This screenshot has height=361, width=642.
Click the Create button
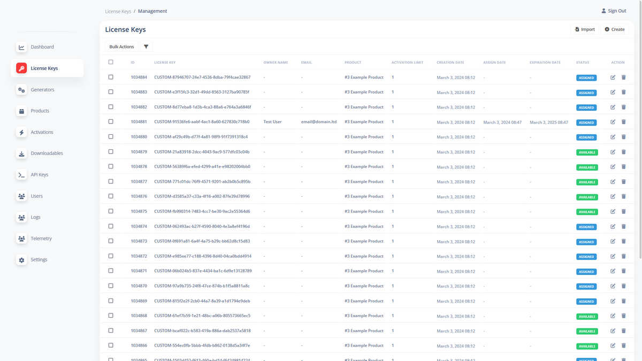pyautogui.click(x=614, y=29)
